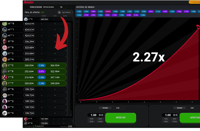Click the Aviator logo
This screenshot has width=200, height=131.
(28, 2)
